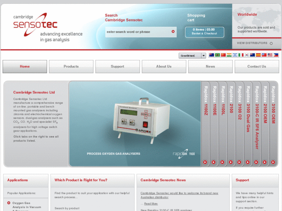This screenshot has width=282, height=211.
Task: Open the Great Britain £ currency dropdown
Action: [x=192, y=56]
